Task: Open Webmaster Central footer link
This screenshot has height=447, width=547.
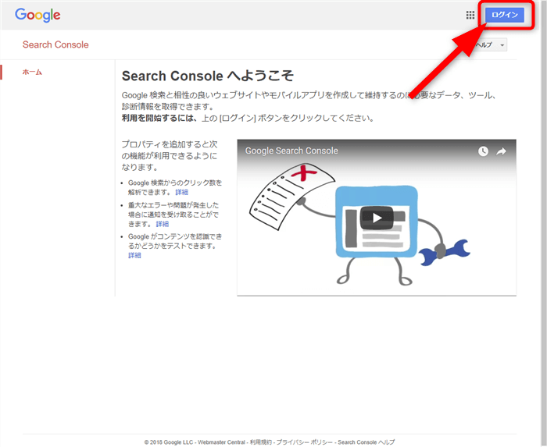Action: tap(220, 442)
